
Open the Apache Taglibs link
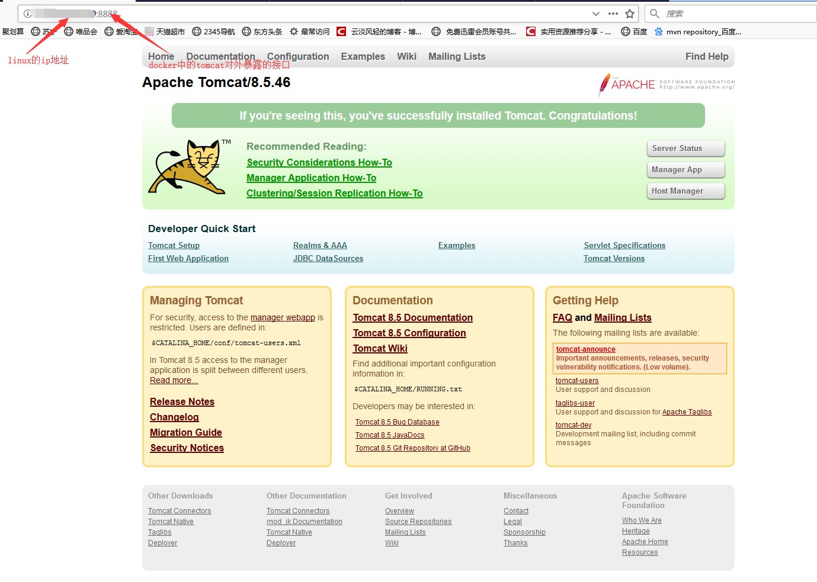pyautogui.click(x=687, y=413)
